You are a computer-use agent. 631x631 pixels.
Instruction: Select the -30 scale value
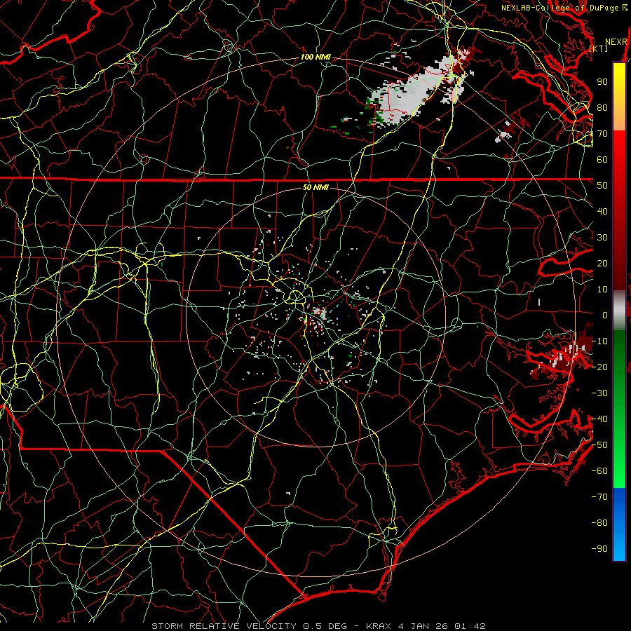(x=599, y=393)
